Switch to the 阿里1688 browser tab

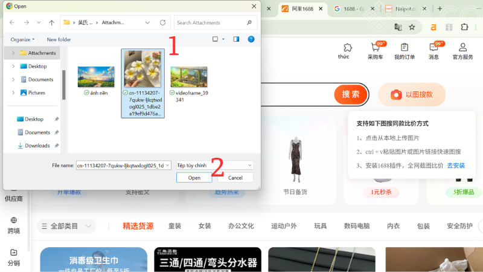pyautogui.click(x=302, y=8)
